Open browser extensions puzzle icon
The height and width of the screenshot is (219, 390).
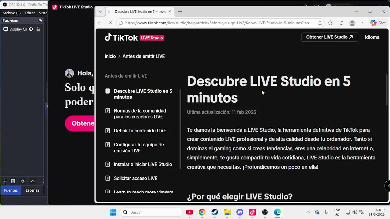tap(331, 23)
